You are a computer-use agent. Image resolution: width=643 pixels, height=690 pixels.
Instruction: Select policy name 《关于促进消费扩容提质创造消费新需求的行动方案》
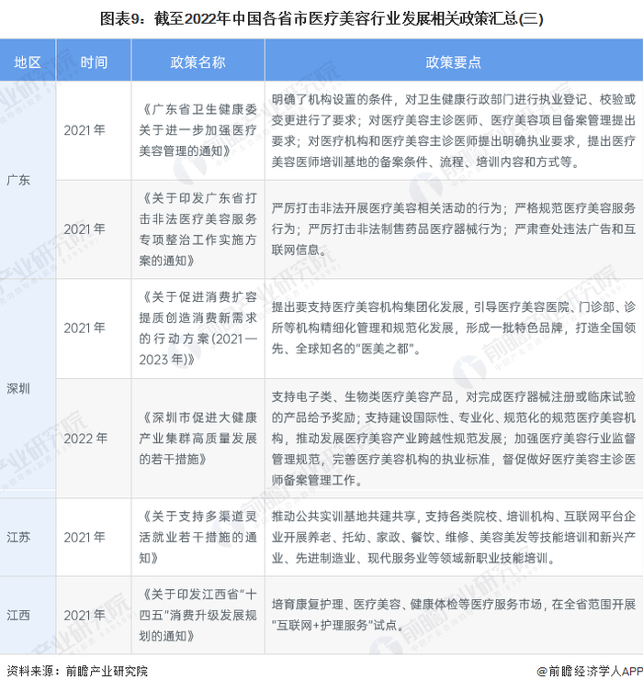(x=197, y=328)
